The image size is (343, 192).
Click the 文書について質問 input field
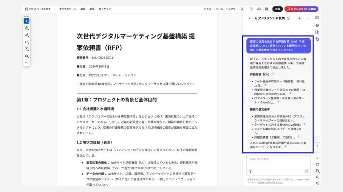click(278, 159)
